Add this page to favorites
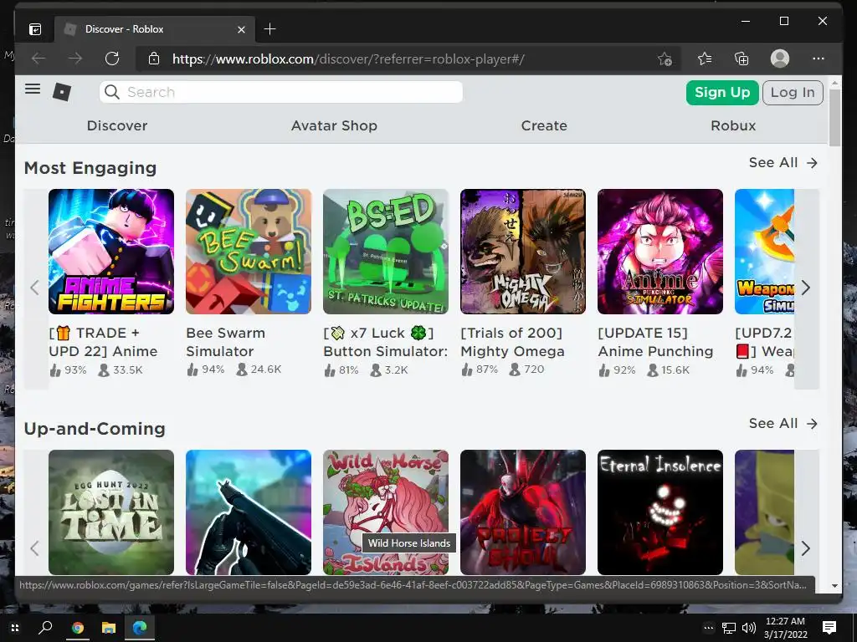857x642 pixels. pos(665,59)
